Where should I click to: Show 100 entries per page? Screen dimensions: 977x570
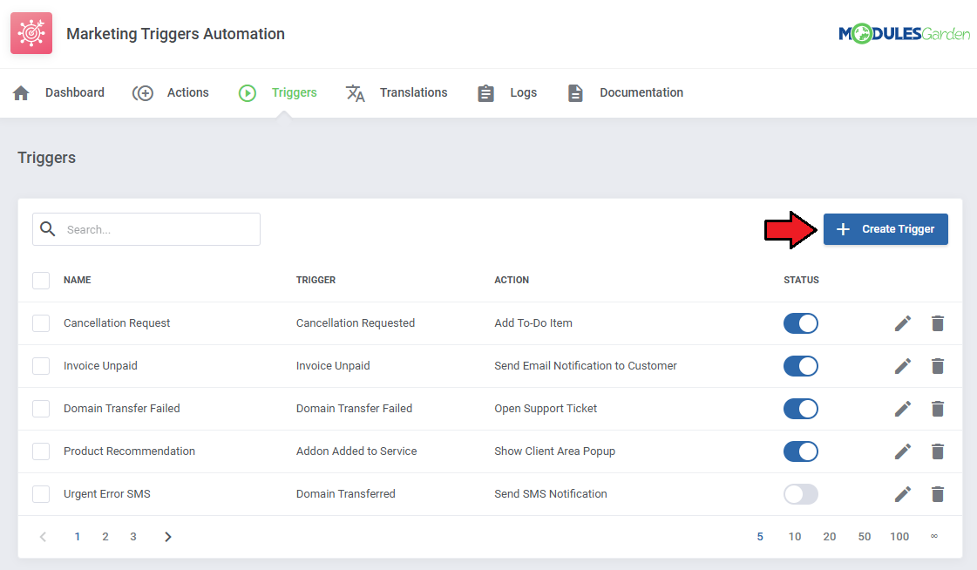(899, 536)
